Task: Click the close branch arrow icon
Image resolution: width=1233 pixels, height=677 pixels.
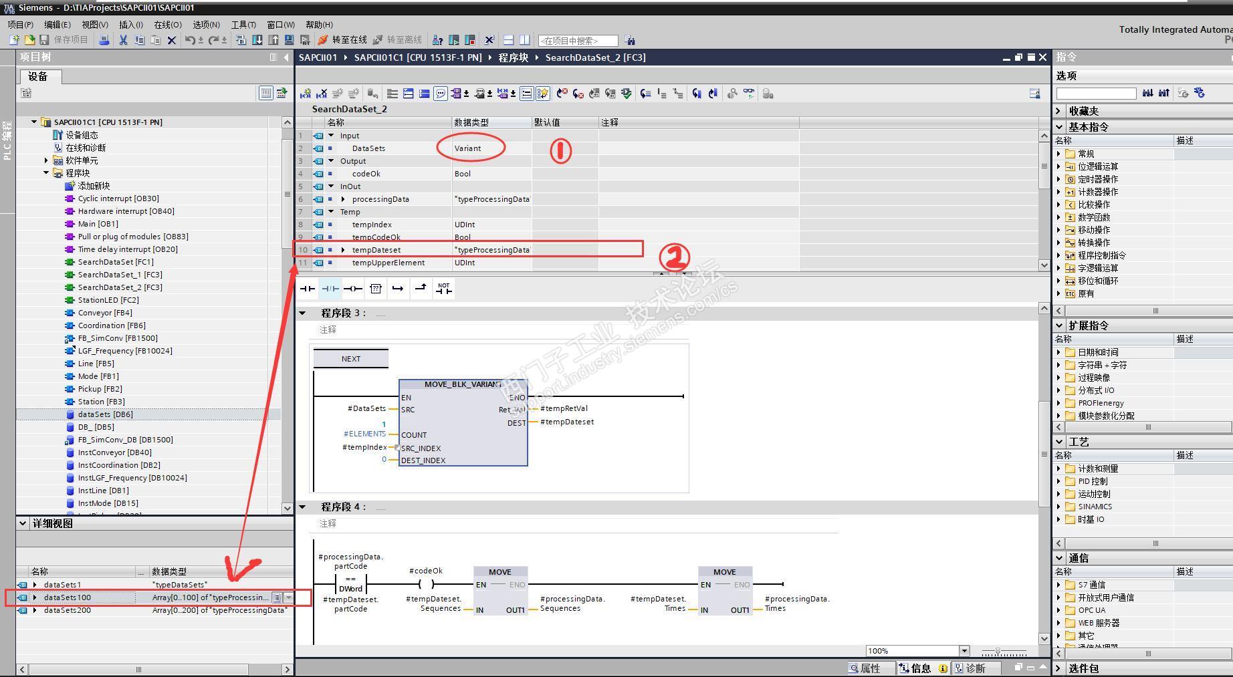Action: click(x=421, y=289)
